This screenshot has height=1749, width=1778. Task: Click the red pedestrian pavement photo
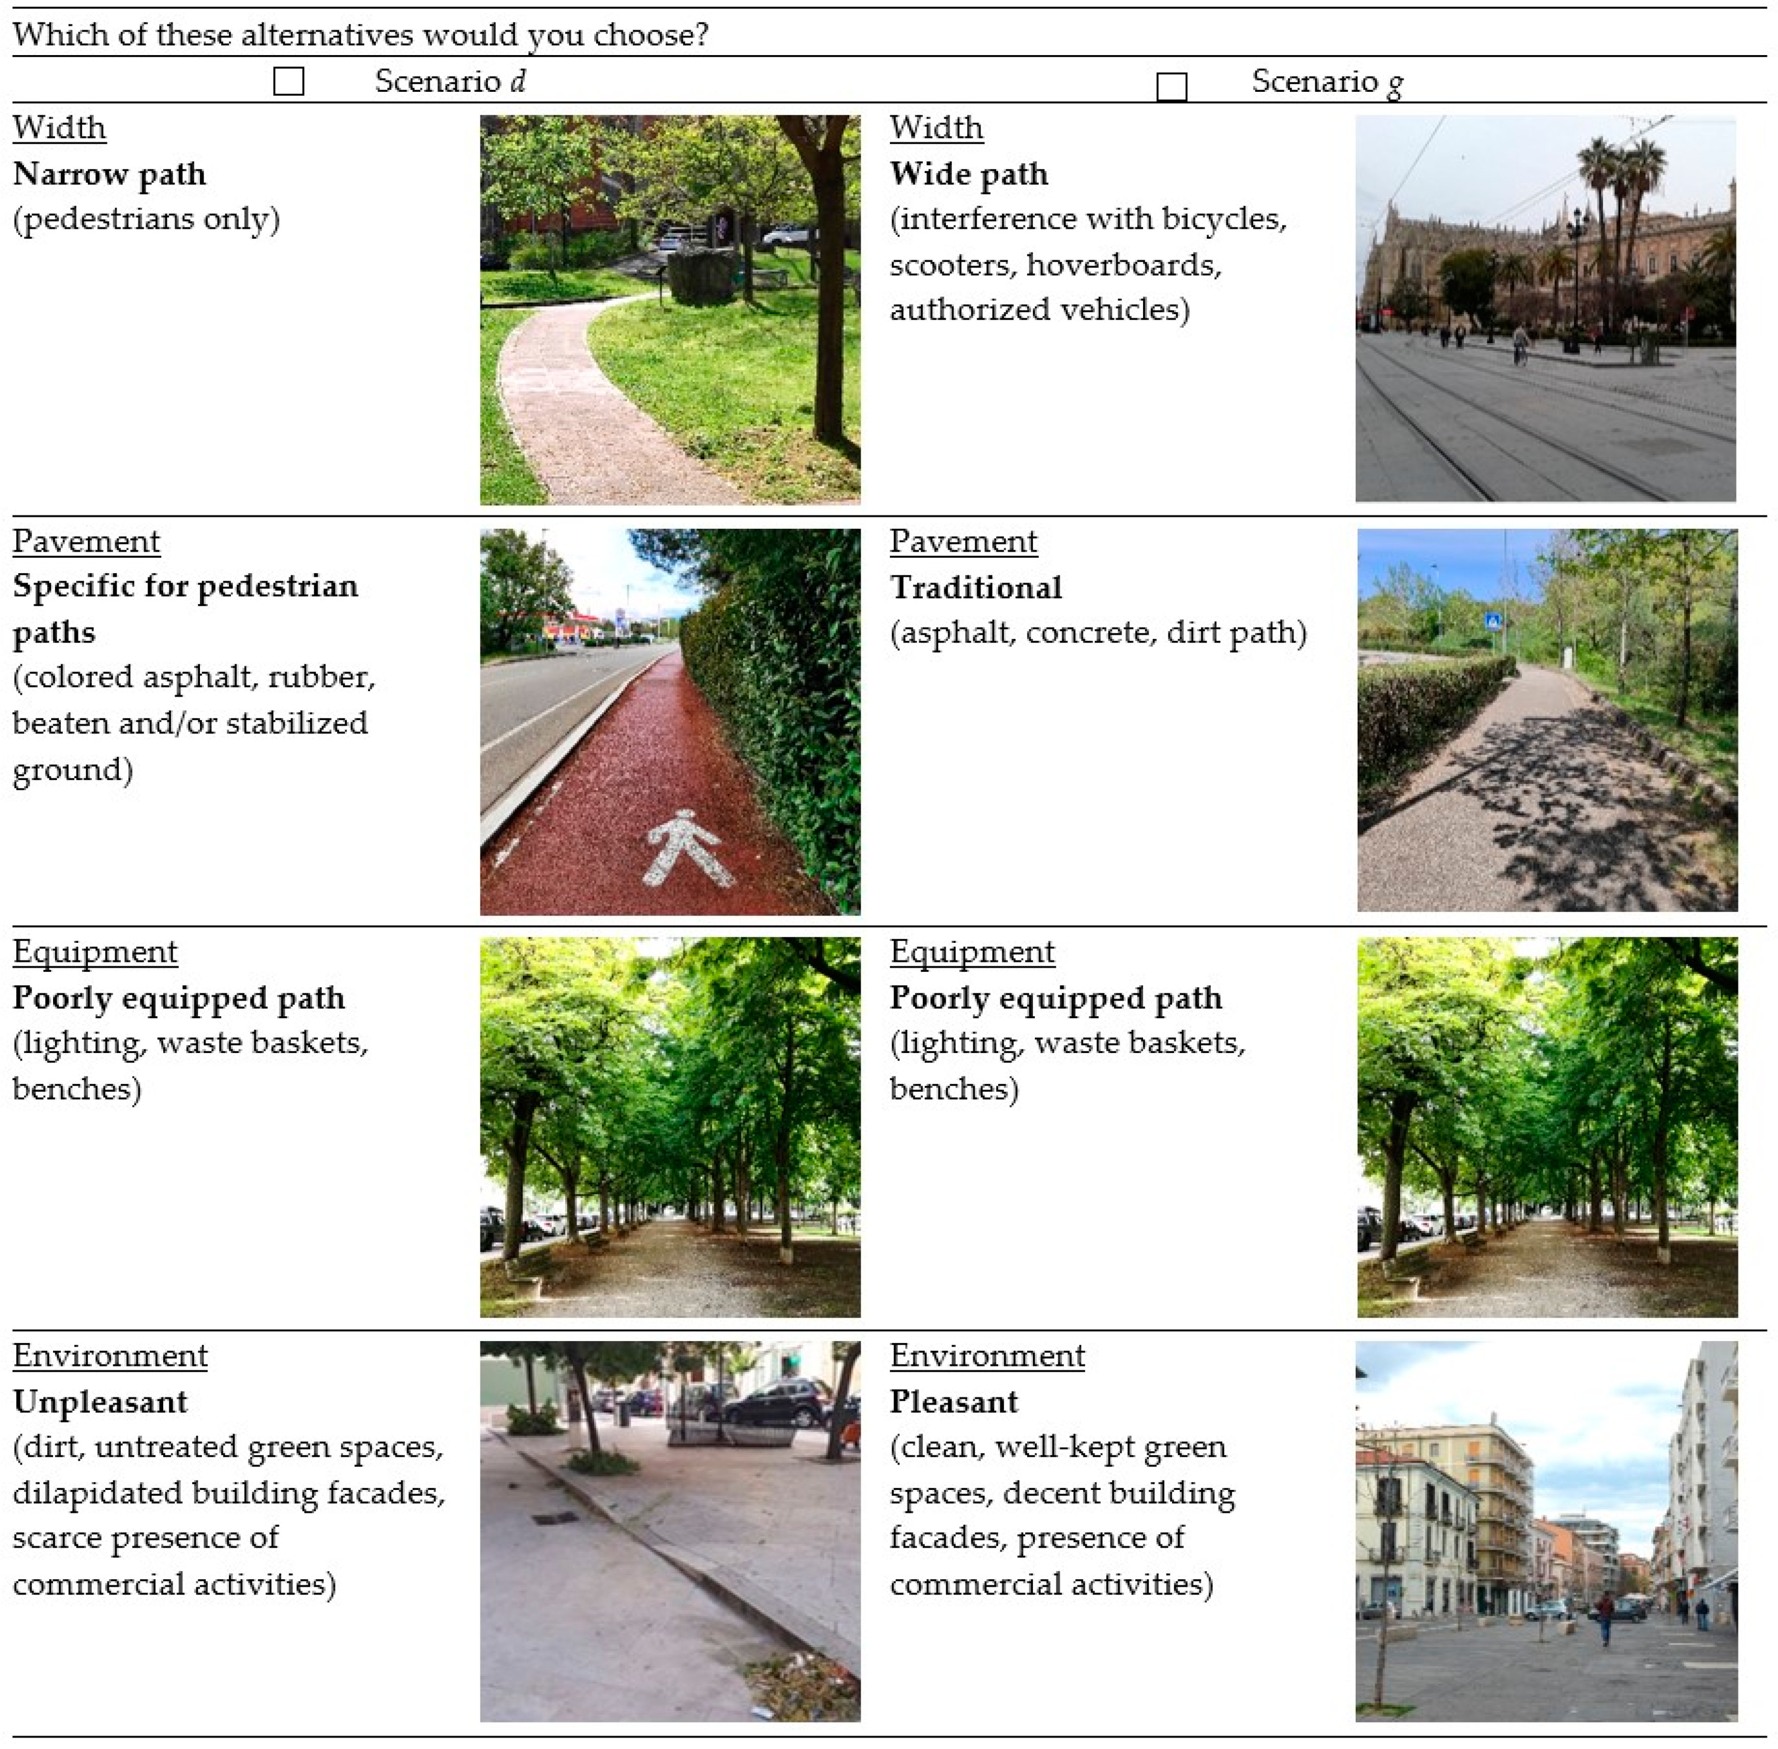pos(670,721)
